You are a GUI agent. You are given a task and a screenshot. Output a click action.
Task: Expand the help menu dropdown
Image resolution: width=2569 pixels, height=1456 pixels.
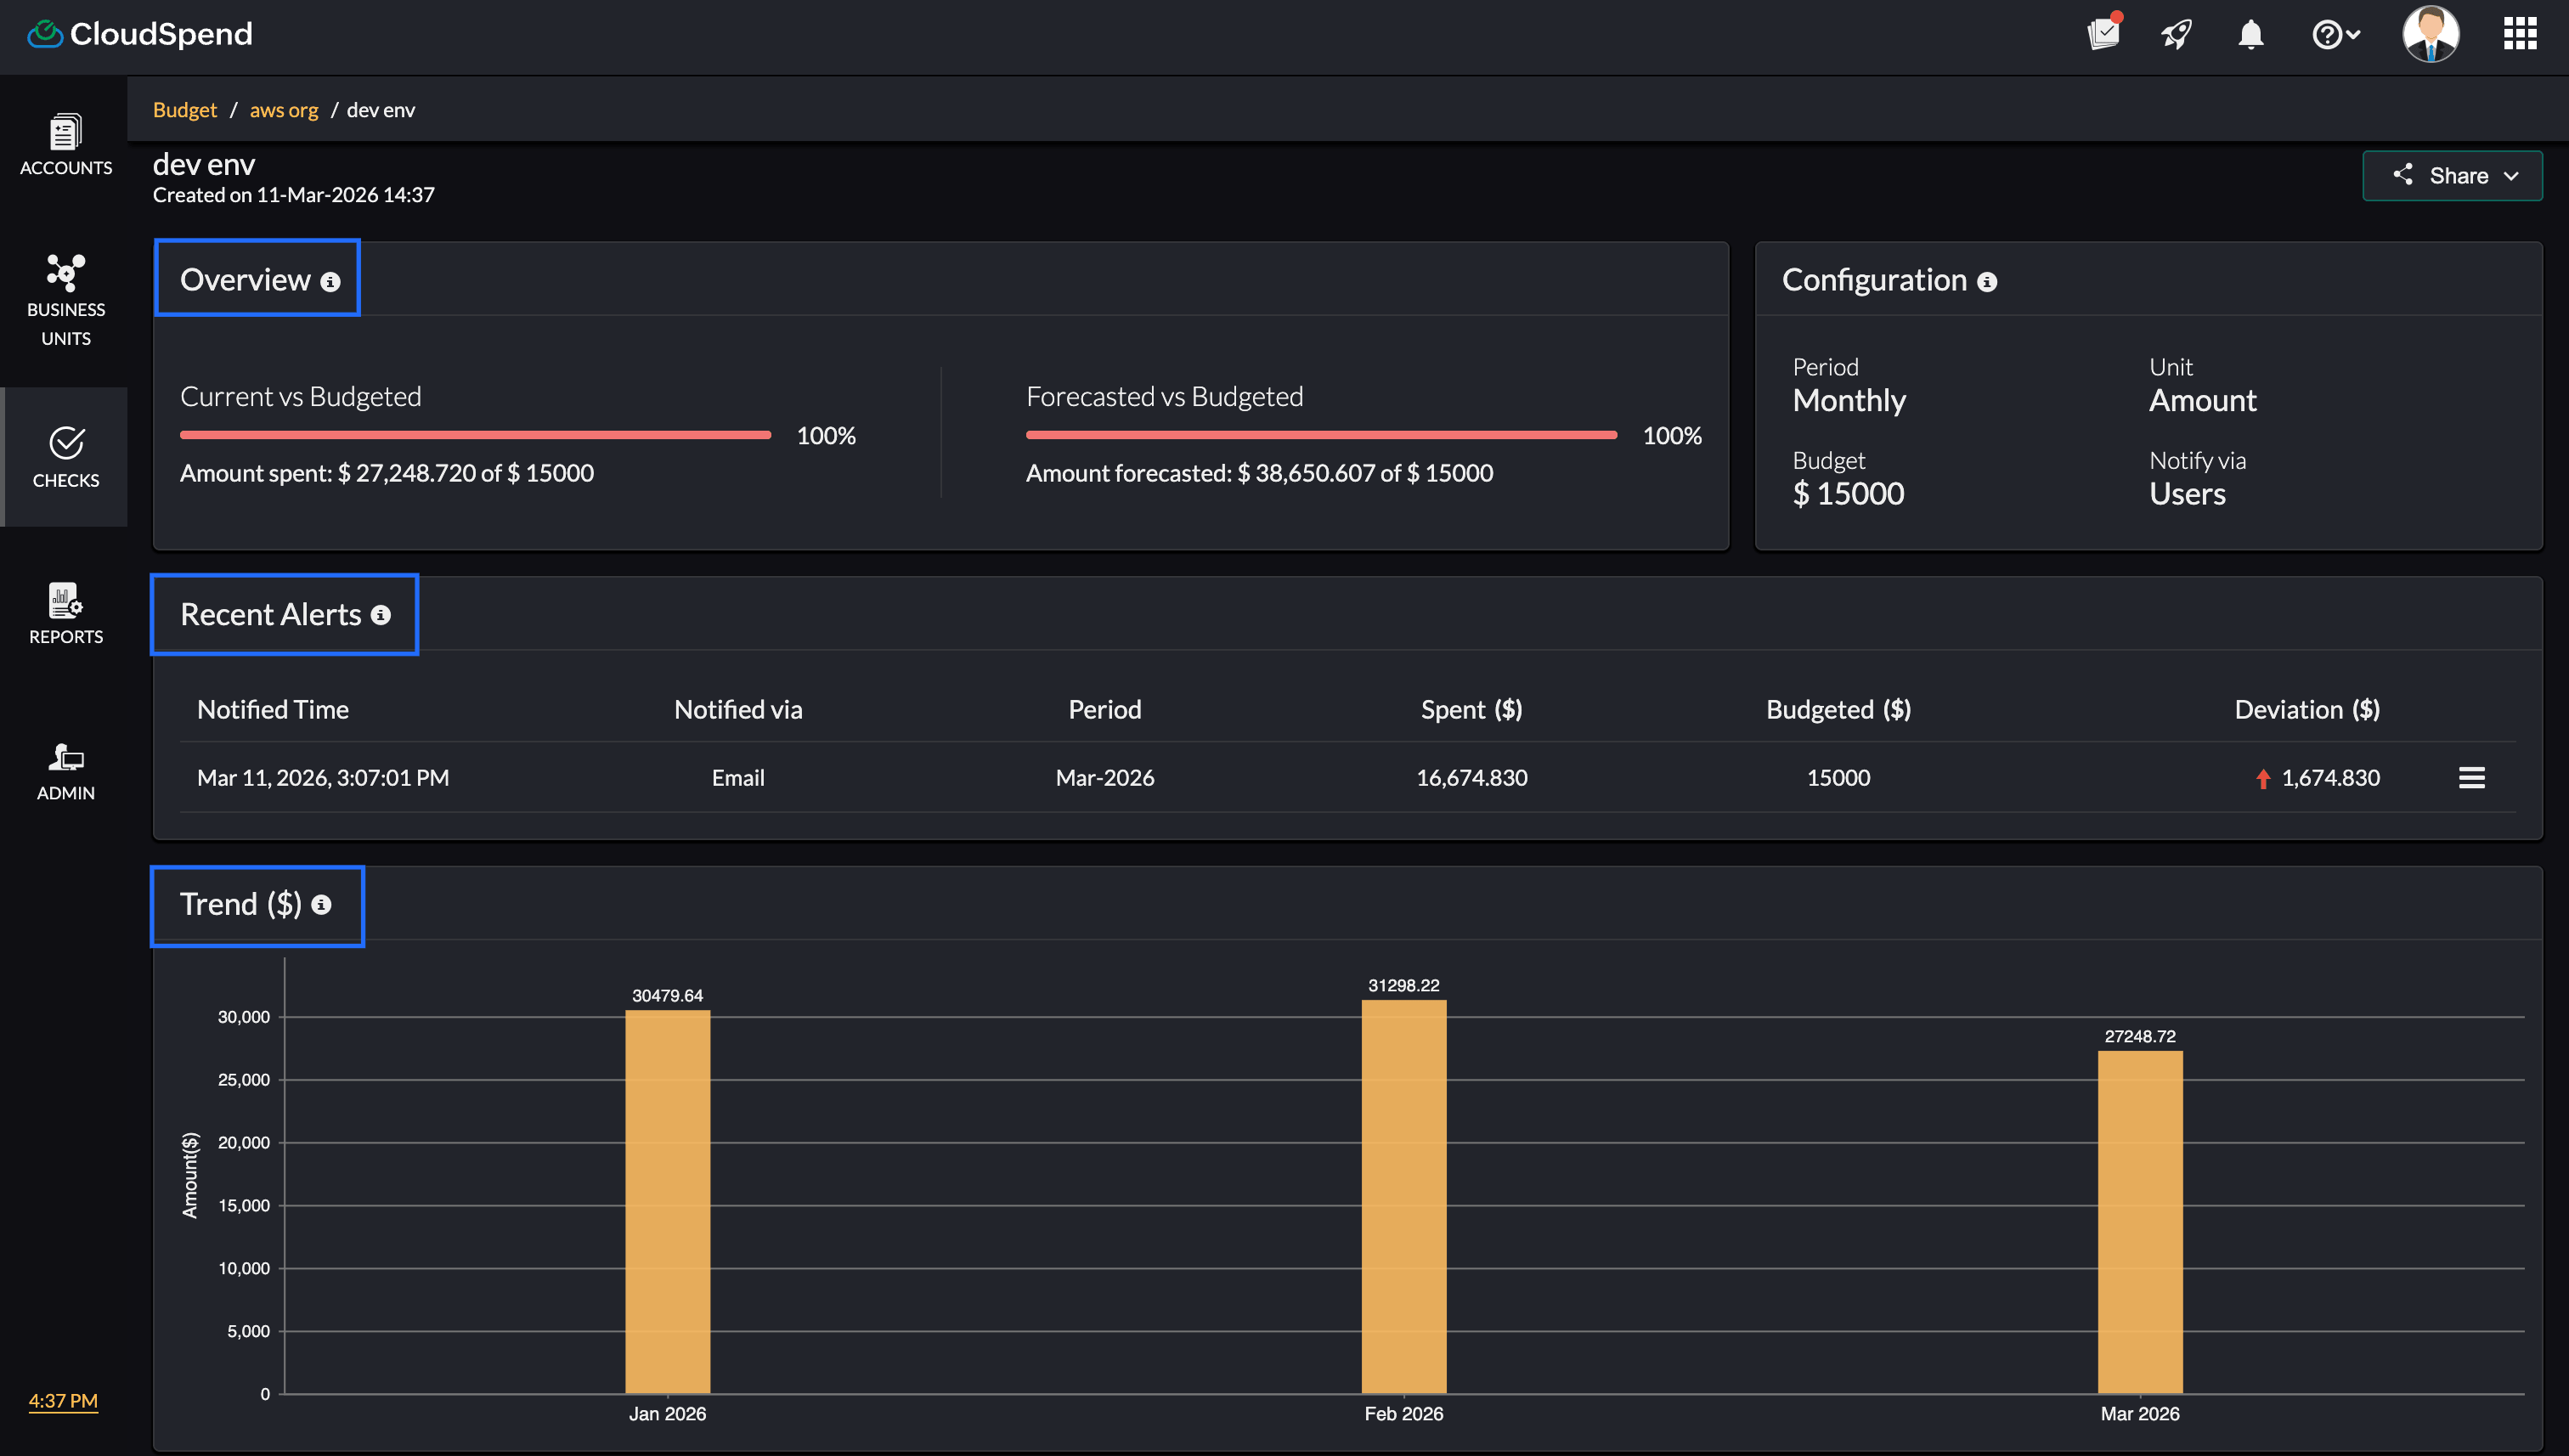pyautogui.click(x=2335, y=35)
